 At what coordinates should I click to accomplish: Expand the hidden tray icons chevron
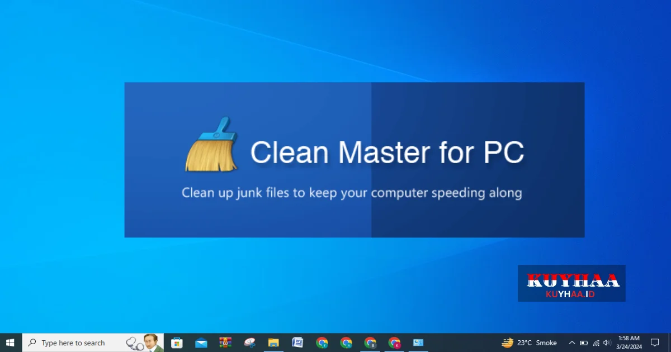571,343
